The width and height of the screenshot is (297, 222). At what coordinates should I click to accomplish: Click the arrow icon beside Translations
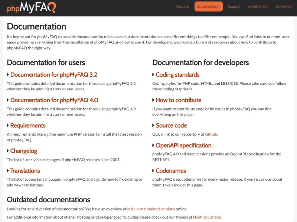click(9, 170)
